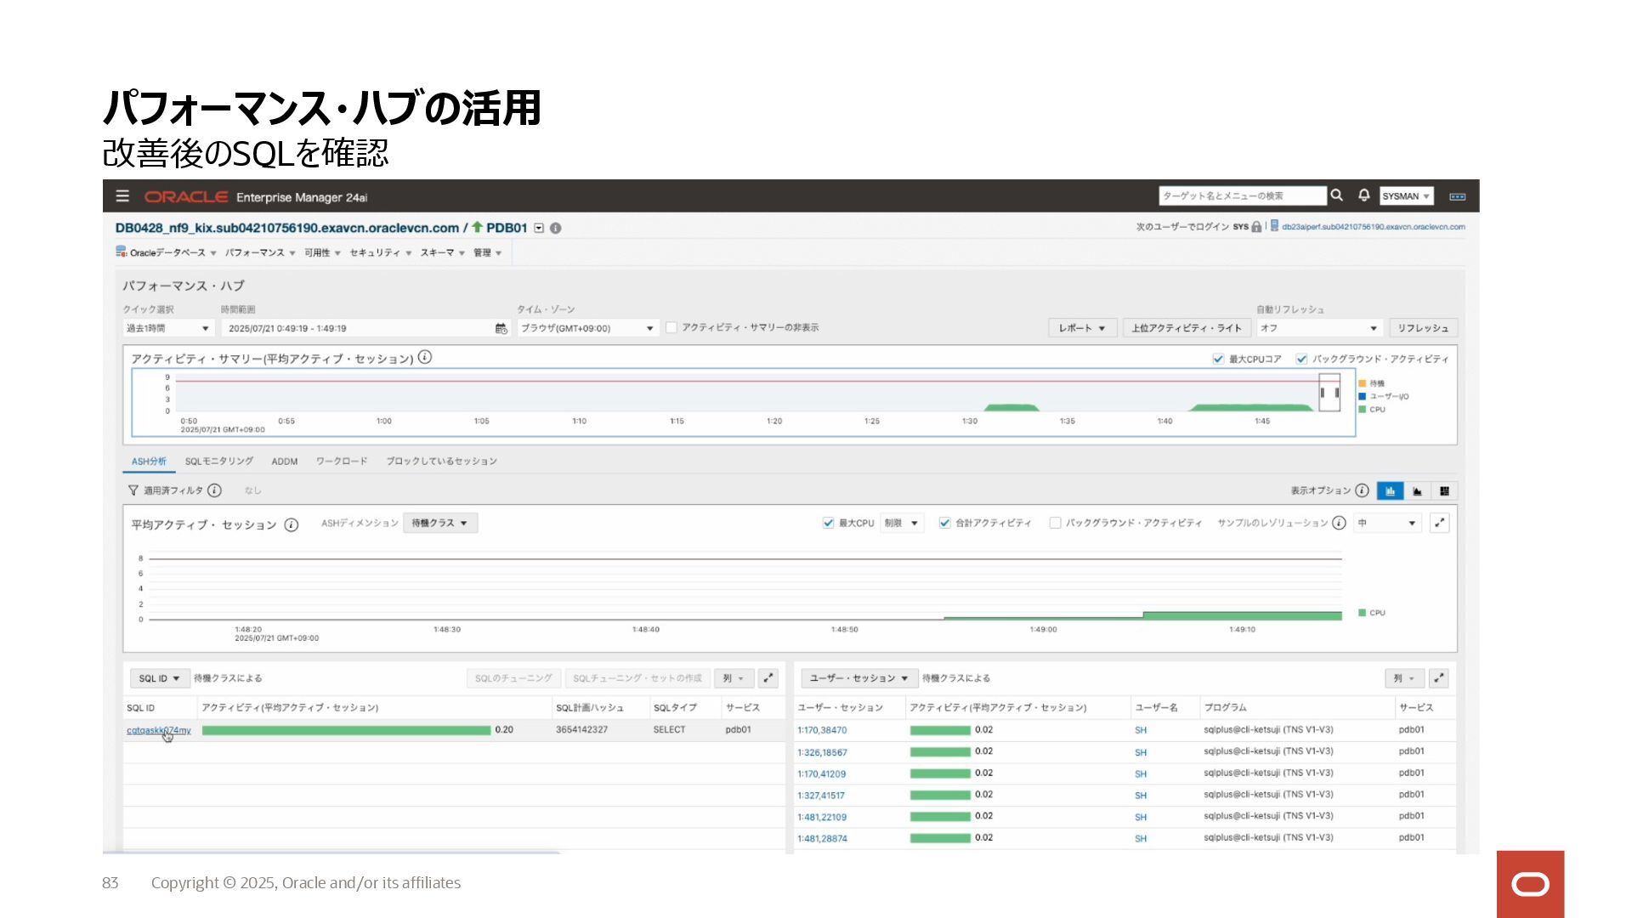Click the リフレッシュ button

point(1424,328)
